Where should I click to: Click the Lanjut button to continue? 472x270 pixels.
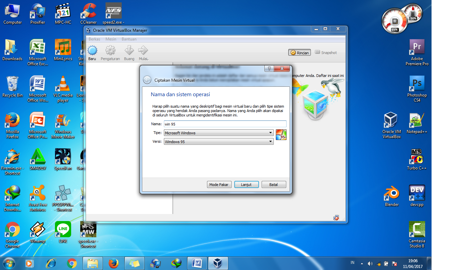click(246, 184)
